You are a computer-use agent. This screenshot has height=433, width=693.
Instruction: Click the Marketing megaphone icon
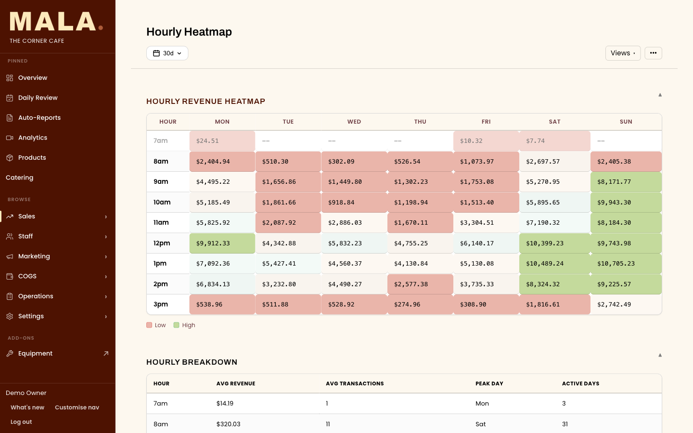pos(10,256)
